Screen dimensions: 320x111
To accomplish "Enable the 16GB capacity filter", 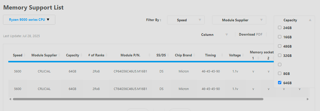I will point(280,37).
